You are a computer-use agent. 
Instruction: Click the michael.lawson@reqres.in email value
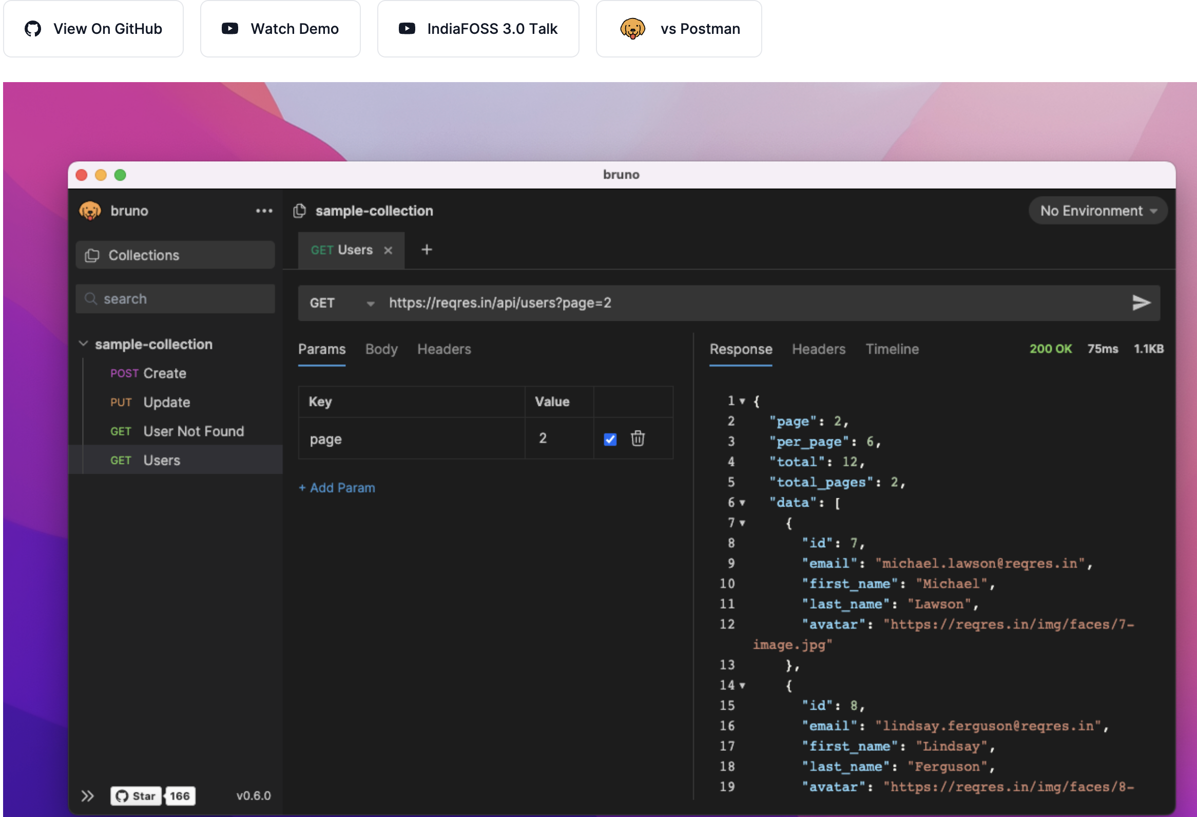[980, 563]
